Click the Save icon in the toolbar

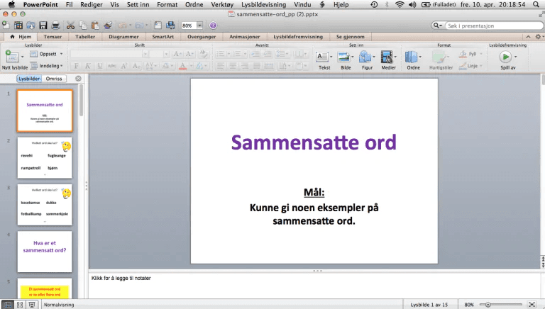44,26
